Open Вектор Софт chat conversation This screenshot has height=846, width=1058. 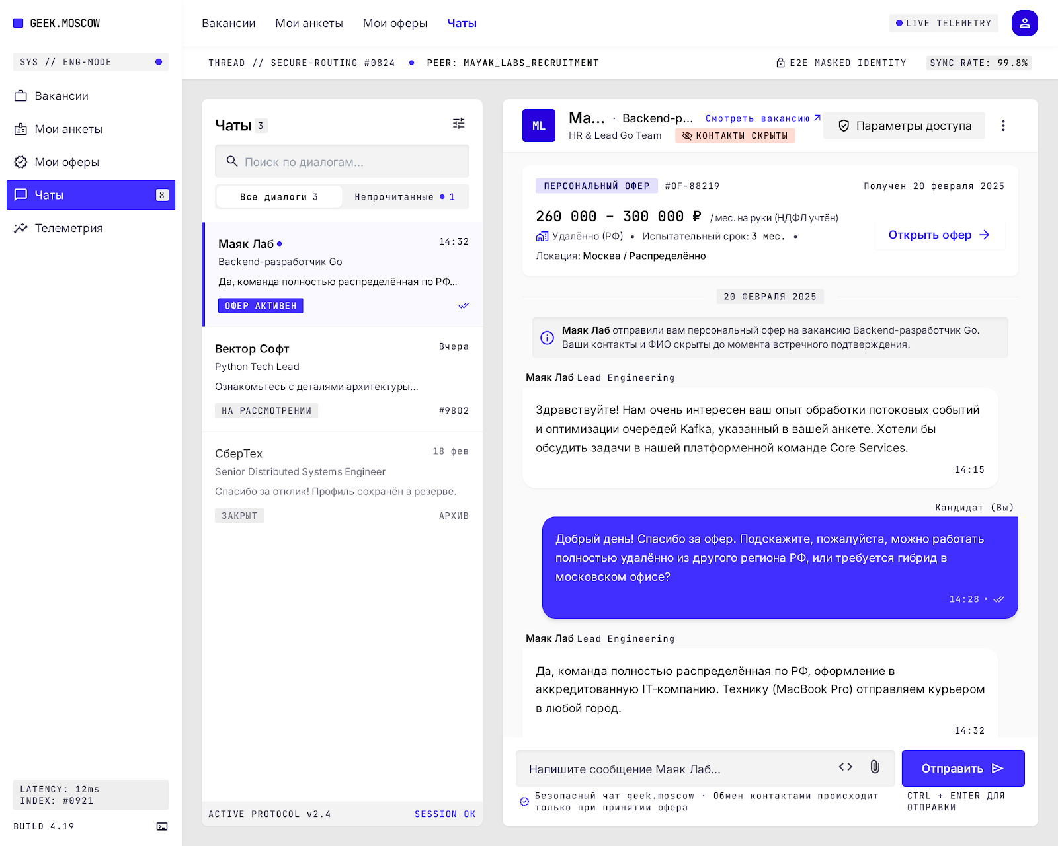342,379
